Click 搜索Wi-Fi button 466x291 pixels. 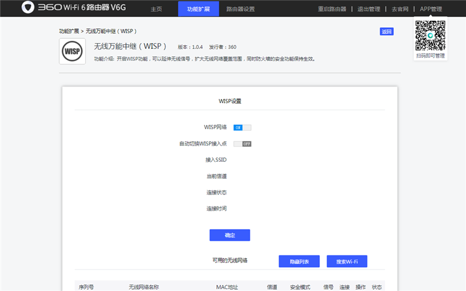(347, 261)
